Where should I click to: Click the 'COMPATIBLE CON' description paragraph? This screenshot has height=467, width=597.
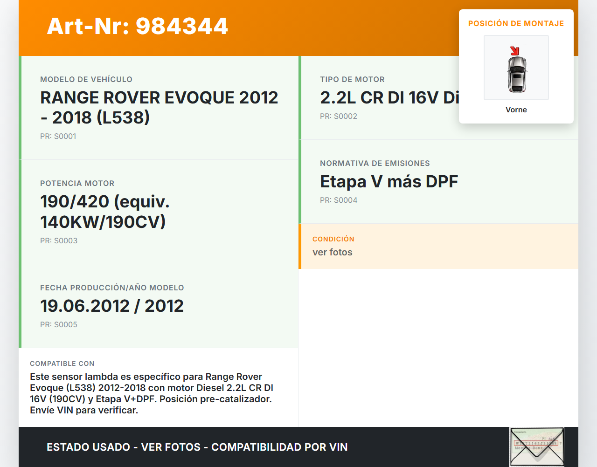point(151,393)
